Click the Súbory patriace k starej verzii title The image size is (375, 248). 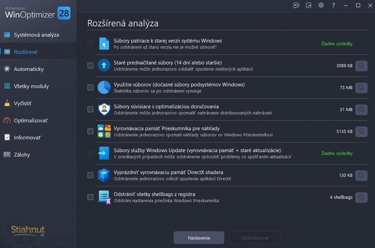168,41
